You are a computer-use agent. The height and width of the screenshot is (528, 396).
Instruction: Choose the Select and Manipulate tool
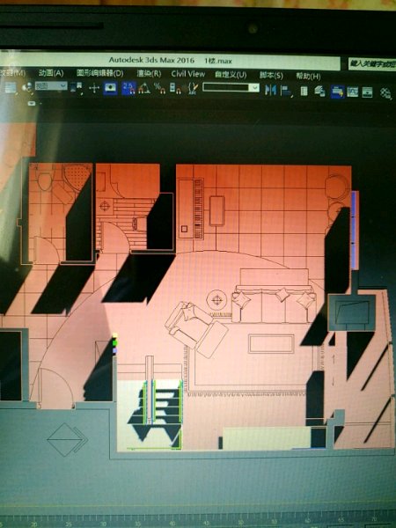[94, 89]
